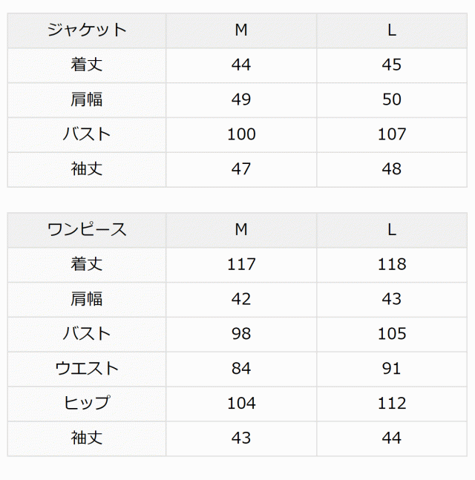Select jacket 肩幅 M value 49

tap(241, 99)
